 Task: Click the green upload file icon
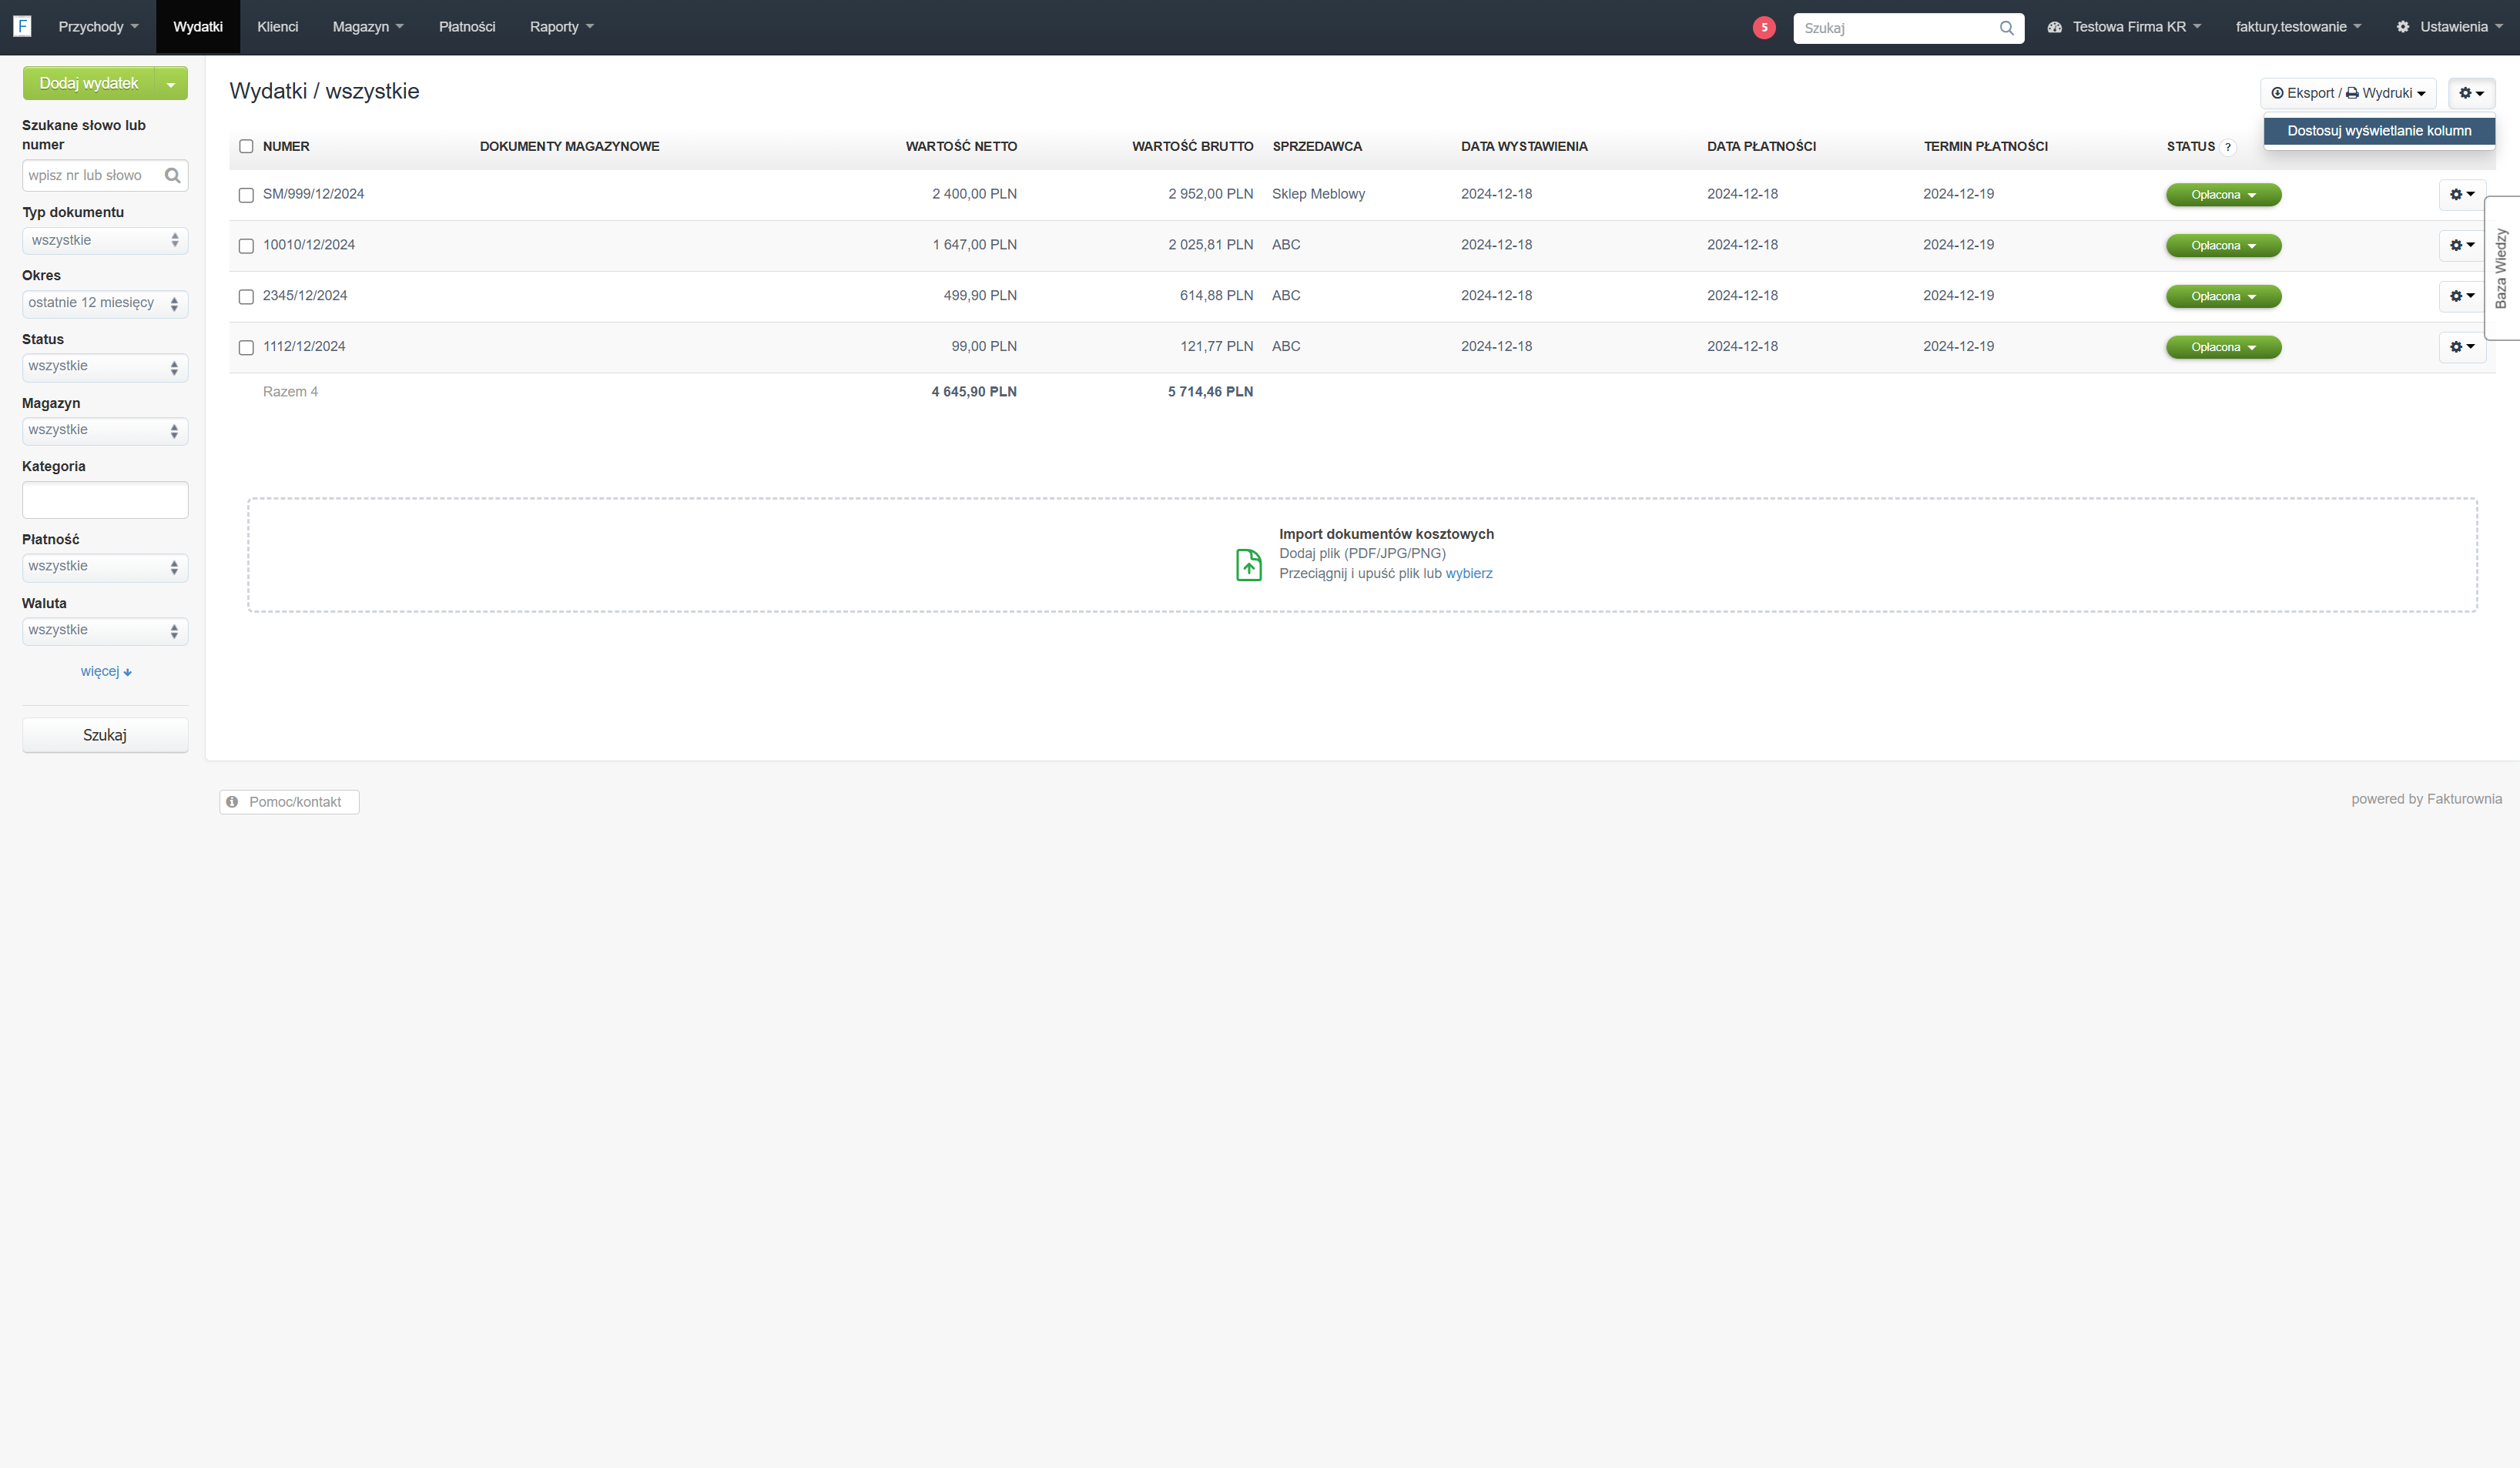1248,564
